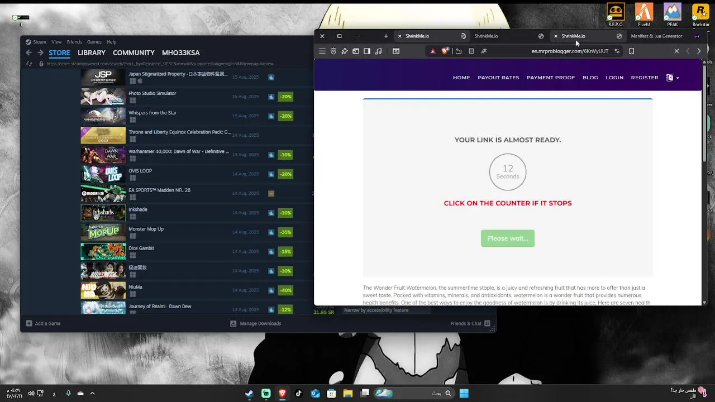715x402 pixels.
Task: Stop loading the browser page
Action: (x=676, y=51)
